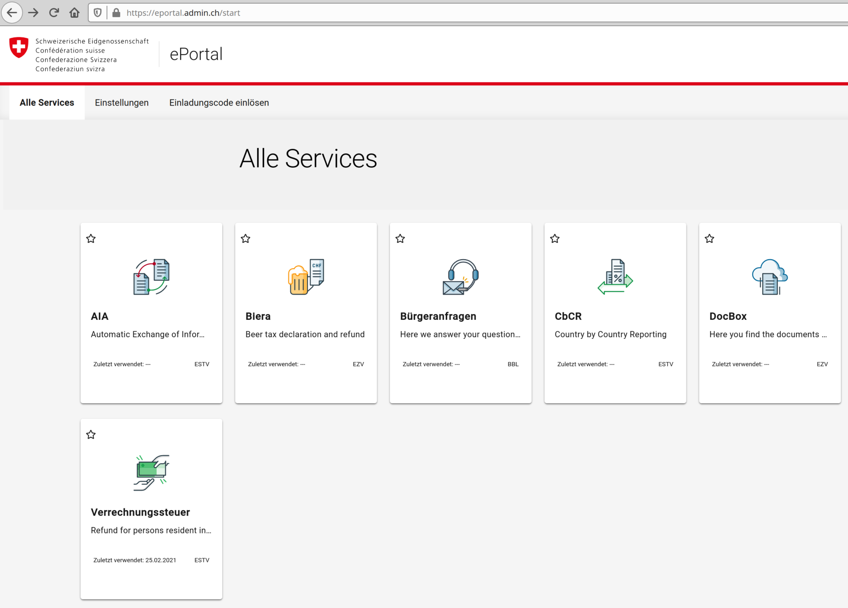Click the Bürgeranfragen headset icon
Image resolution: width=848 pixels, height=608 pixels.
click(460, 277)
